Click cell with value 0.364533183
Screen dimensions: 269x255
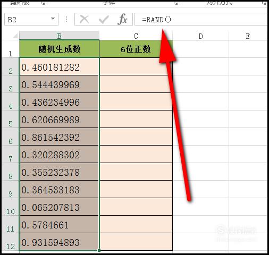(59, 189)
